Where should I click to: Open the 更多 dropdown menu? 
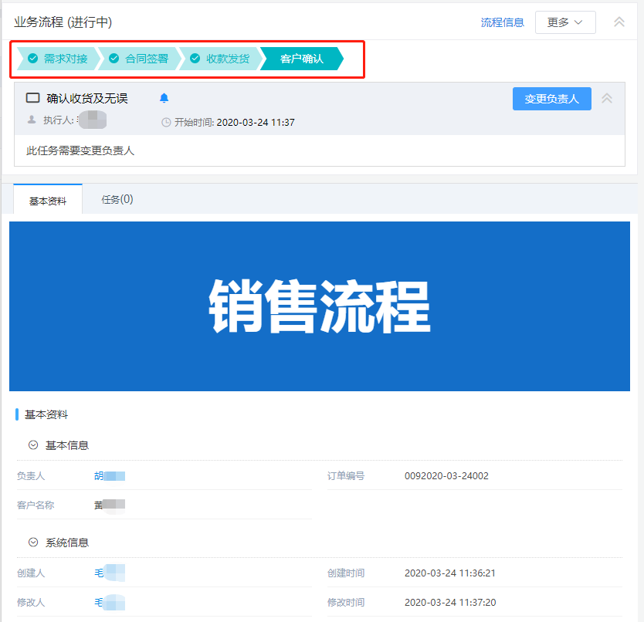(564, 22)
